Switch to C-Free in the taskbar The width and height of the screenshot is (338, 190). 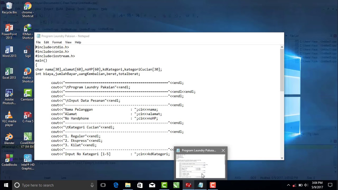[188, 185]
